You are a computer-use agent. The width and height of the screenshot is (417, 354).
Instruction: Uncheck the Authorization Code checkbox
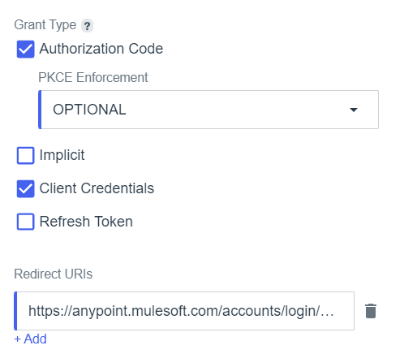[x=26, y=50]
